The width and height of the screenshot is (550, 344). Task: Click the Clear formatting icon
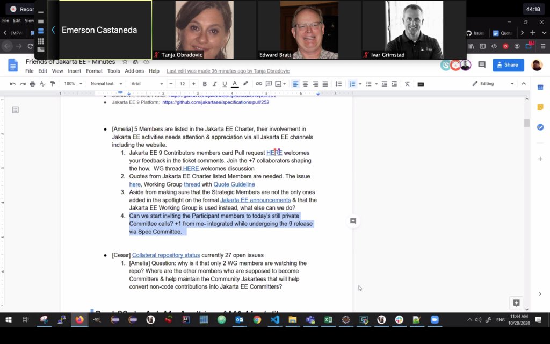click(407, 84)
